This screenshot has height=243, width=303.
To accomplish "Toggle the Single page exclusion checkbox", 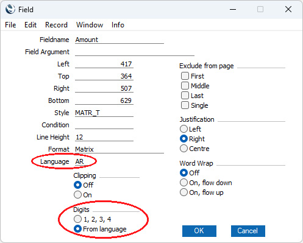I will click(185, 105).
